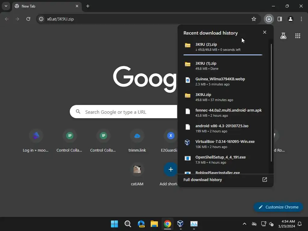Open the Google apps grid icon
This screenshot has height=231, width=308.
click(298, 36)
